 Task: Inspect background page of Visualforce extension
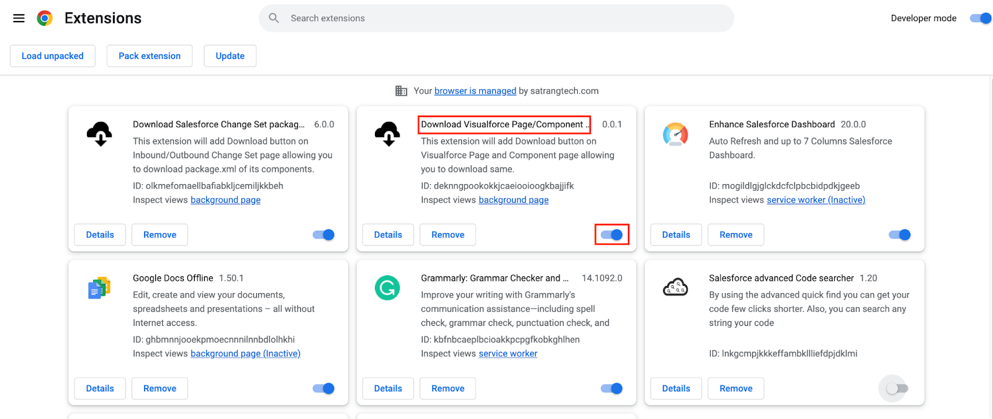(514, 200)
